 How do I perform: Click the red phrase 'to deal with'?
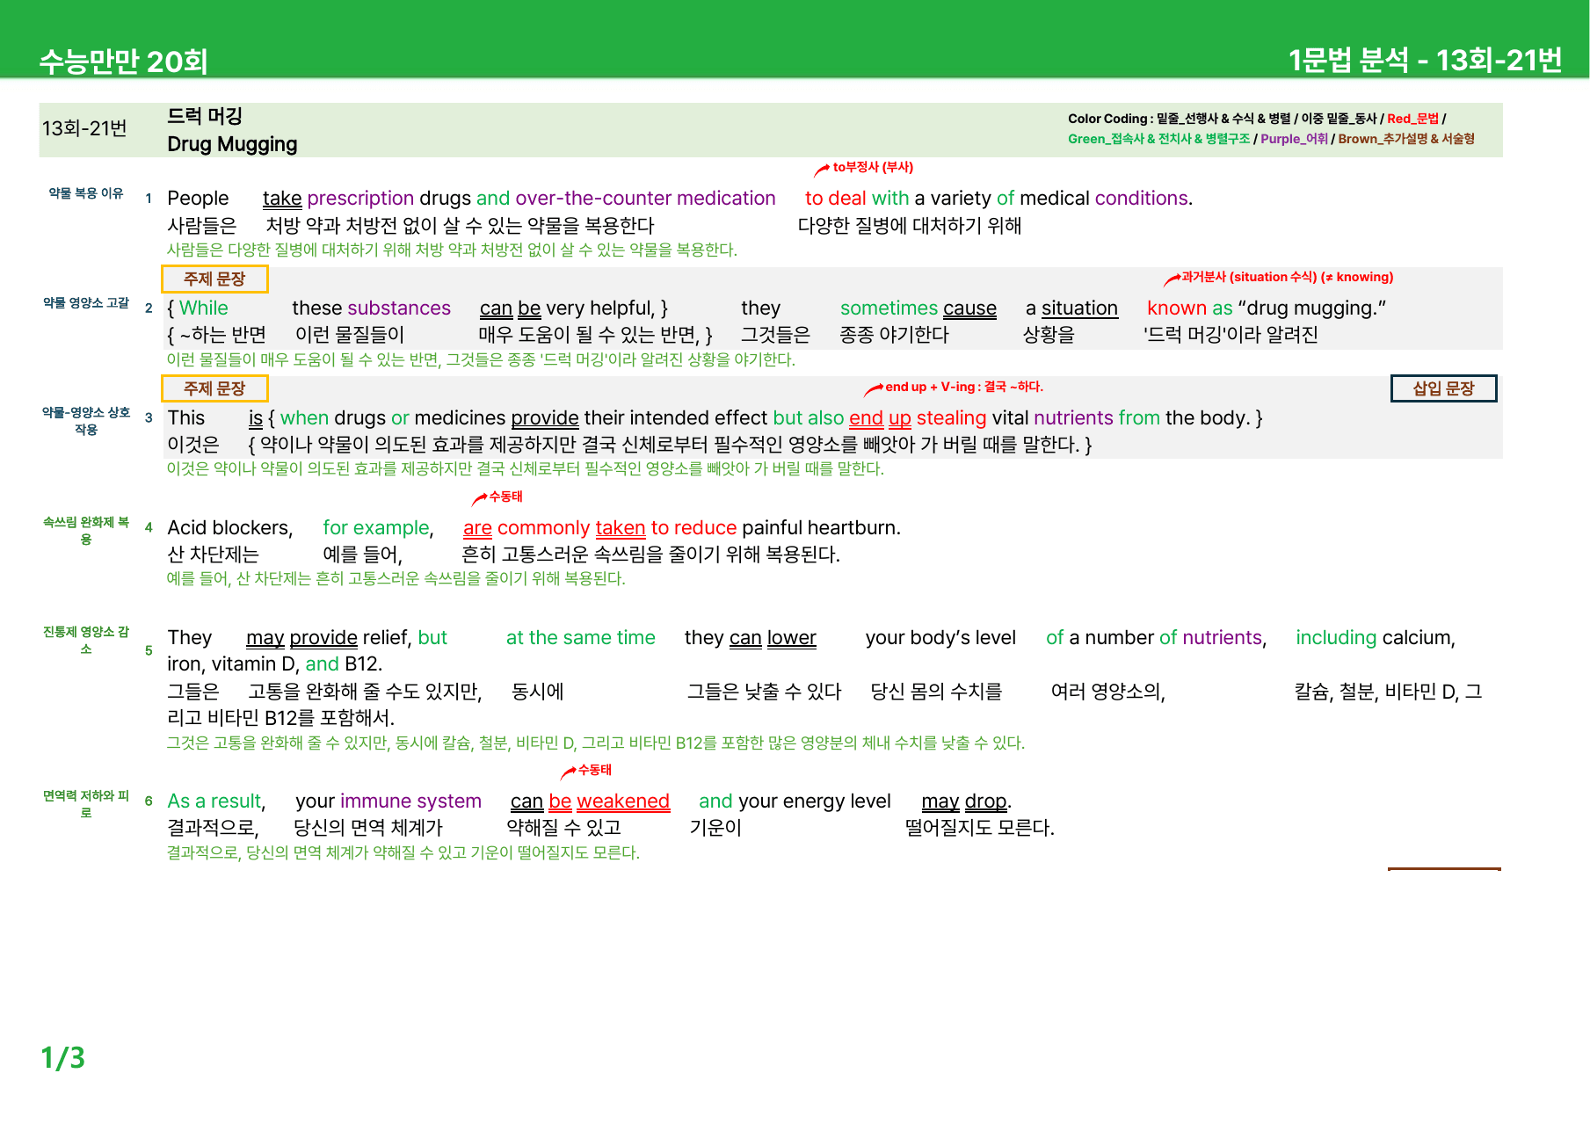pyautogui.click(x=857, y=199)
